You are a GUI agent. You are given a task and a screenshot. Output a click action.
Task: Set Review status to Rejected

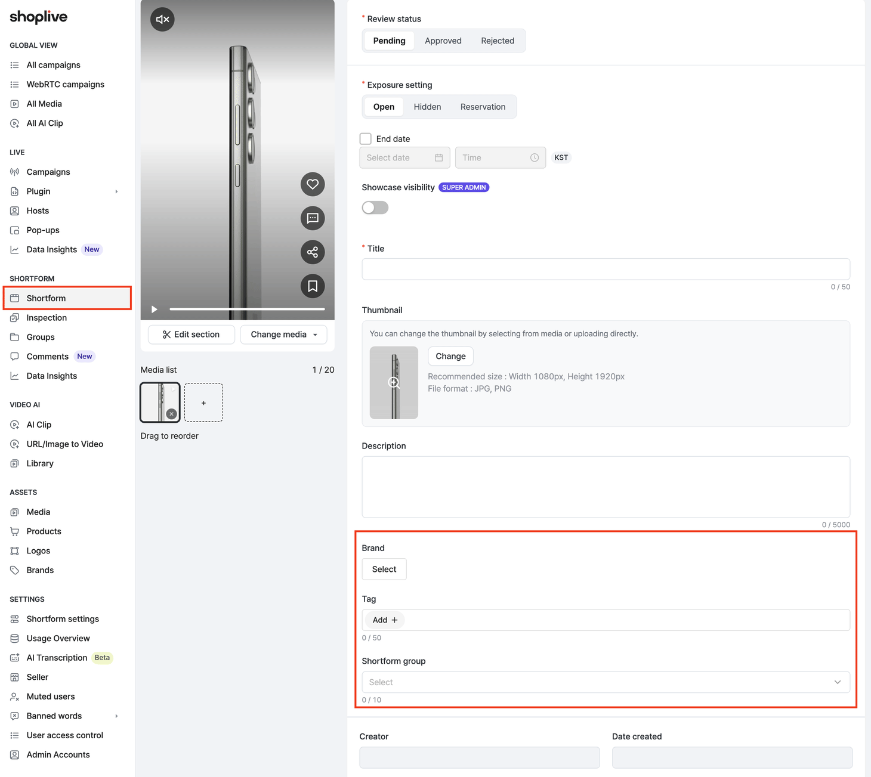(498, 41)
